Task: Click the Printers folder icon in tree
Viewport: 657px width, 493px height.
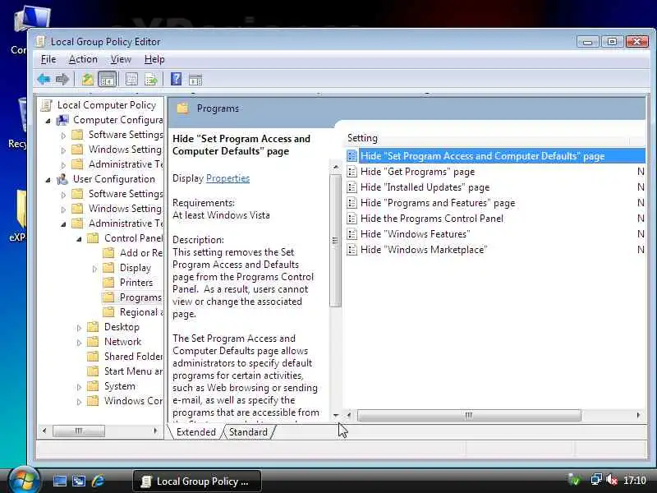Action: pos(108,283)
